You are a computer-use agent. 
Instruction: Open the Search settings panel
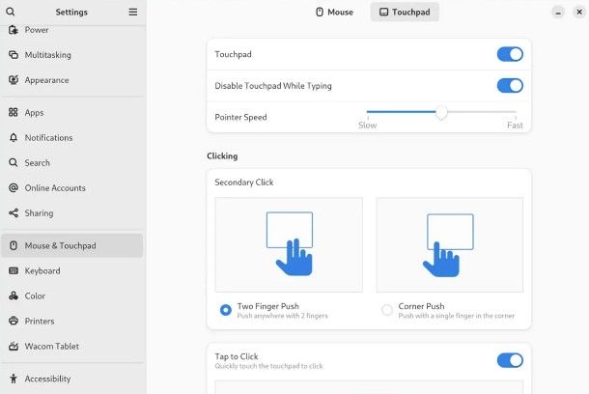(x=72, y=162)
